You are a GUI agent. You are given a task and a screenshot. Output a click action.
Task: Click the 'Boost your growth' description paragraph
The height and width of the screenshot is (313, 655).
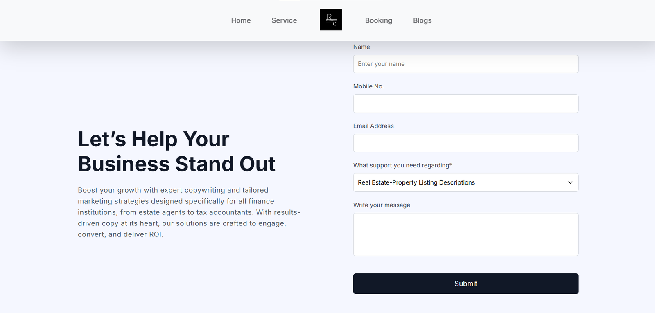click(x=189, y=212)
